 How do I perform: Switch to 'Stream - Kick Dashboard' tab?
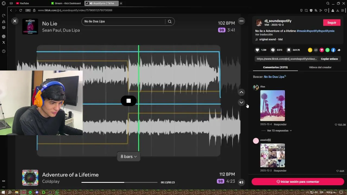(66, 3)
